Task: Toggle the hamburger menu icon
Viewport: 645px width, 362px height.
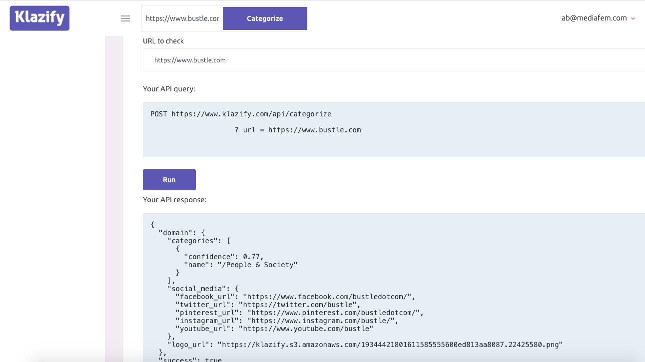Action: click(125, 18)
